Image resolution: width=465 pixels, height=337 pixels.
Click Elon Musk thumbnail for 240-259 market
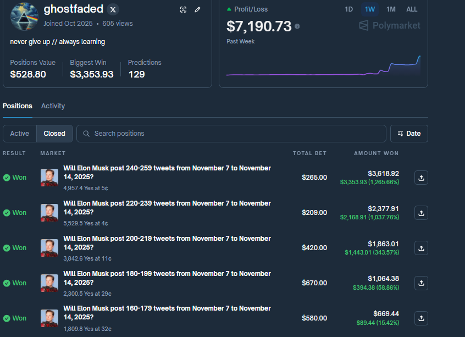point(49,178)
